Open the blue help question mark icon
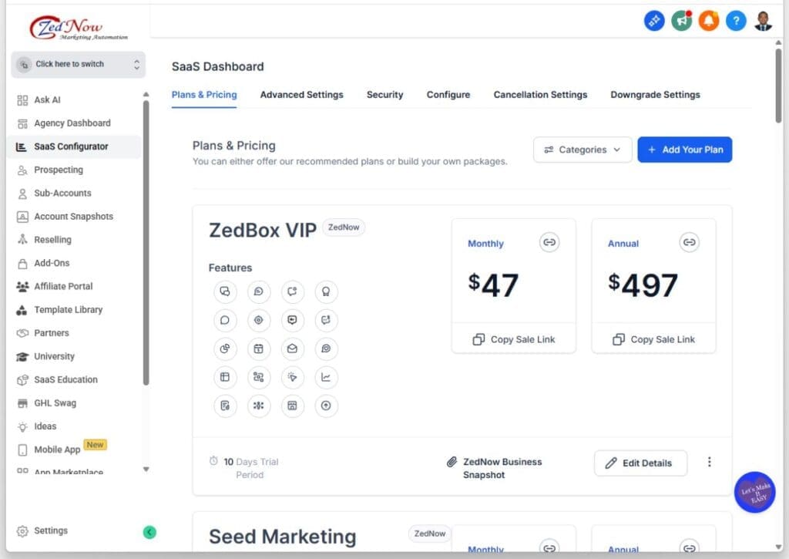Viewport: 789px width, 559px height. [x=736, y=22]
